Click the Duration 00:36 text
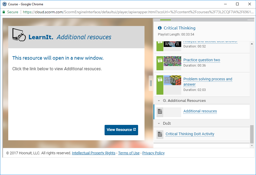 195,65
